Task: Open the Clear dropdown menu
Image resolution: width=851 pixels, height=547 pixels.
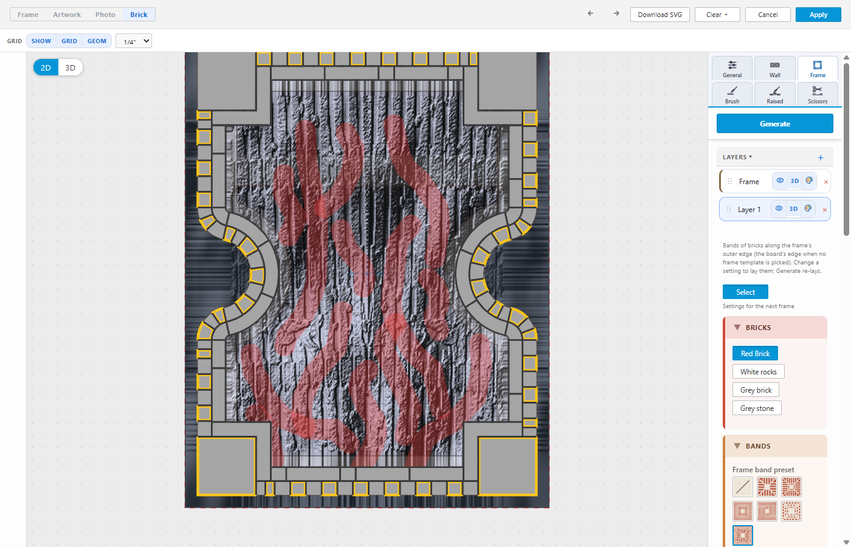Action: pos(717,15)
